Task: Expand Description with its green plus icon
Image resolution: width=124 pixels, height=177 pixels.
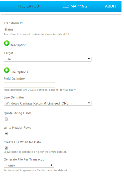Action: pyautogui.click(x=7, y=43)
